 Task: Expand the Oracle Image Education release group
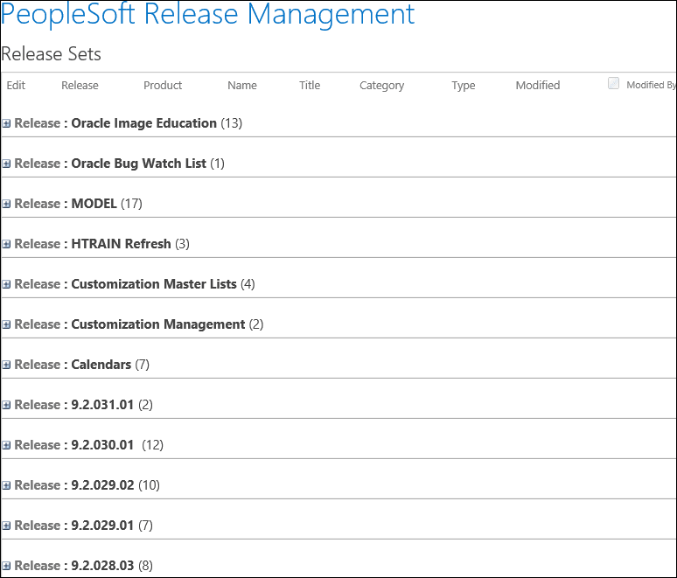click(x=6, y=123)
